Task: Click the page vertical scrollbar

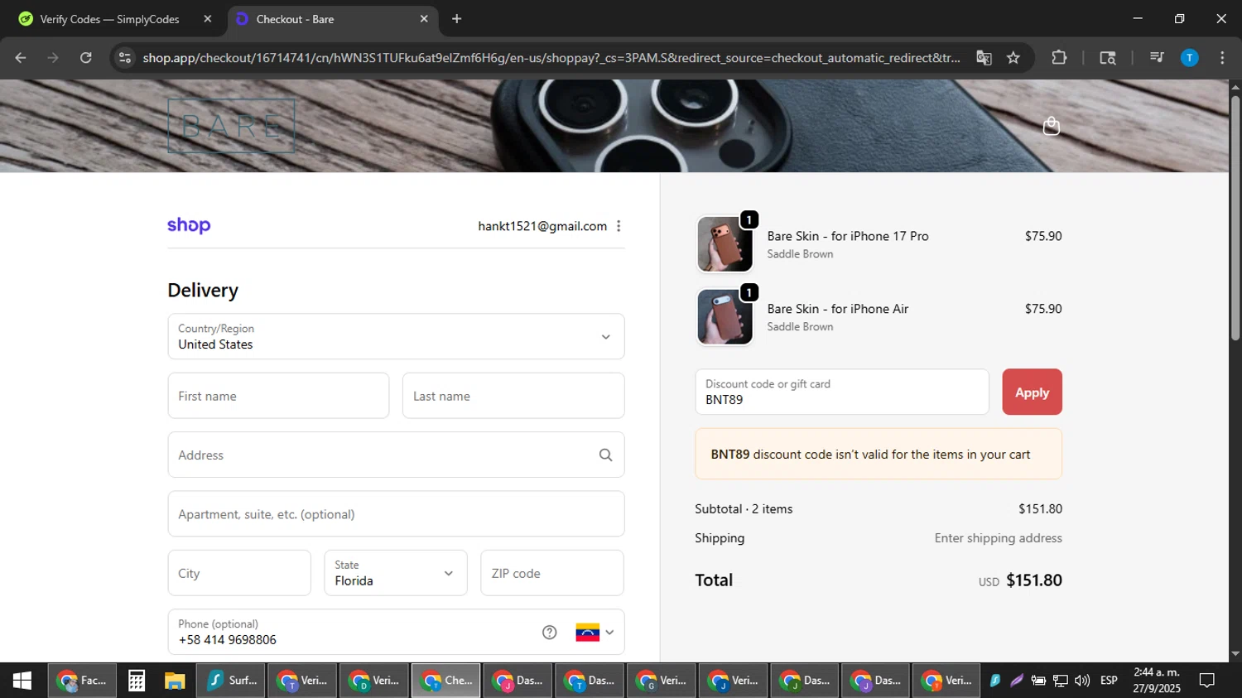Action: tap(1235, 219)
